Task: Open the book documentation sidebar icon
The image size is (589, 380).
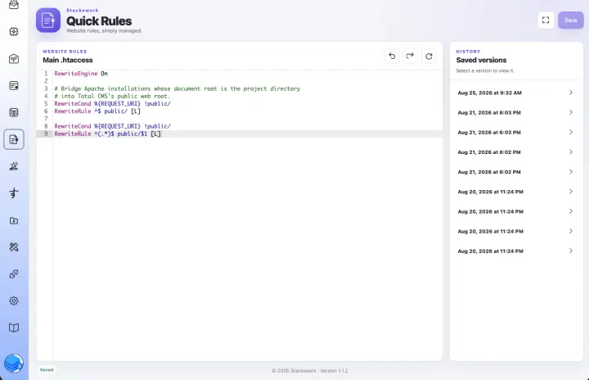Action: (14, 328)
